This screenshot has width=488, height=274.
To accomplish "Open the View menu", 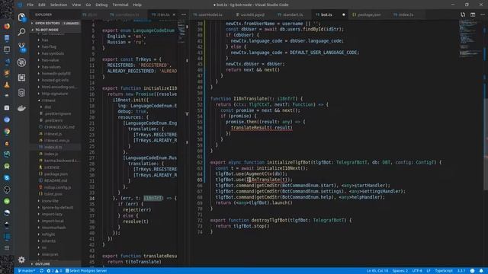I will pos(76,5).
